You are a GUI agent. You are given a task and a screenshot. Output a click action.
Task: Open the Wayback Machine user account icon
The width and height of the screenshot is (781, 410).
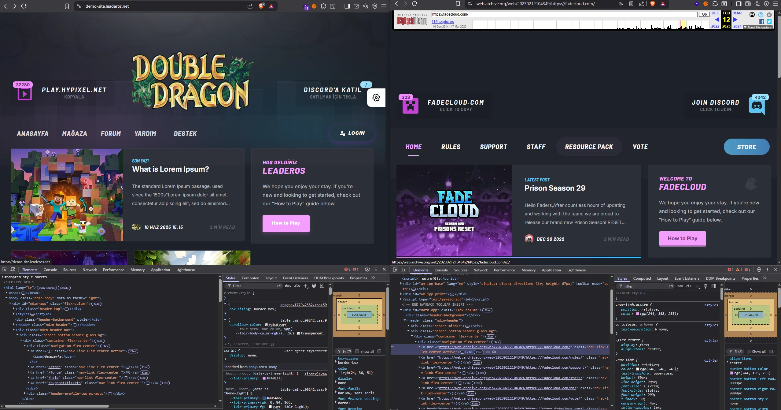[752, 15]
